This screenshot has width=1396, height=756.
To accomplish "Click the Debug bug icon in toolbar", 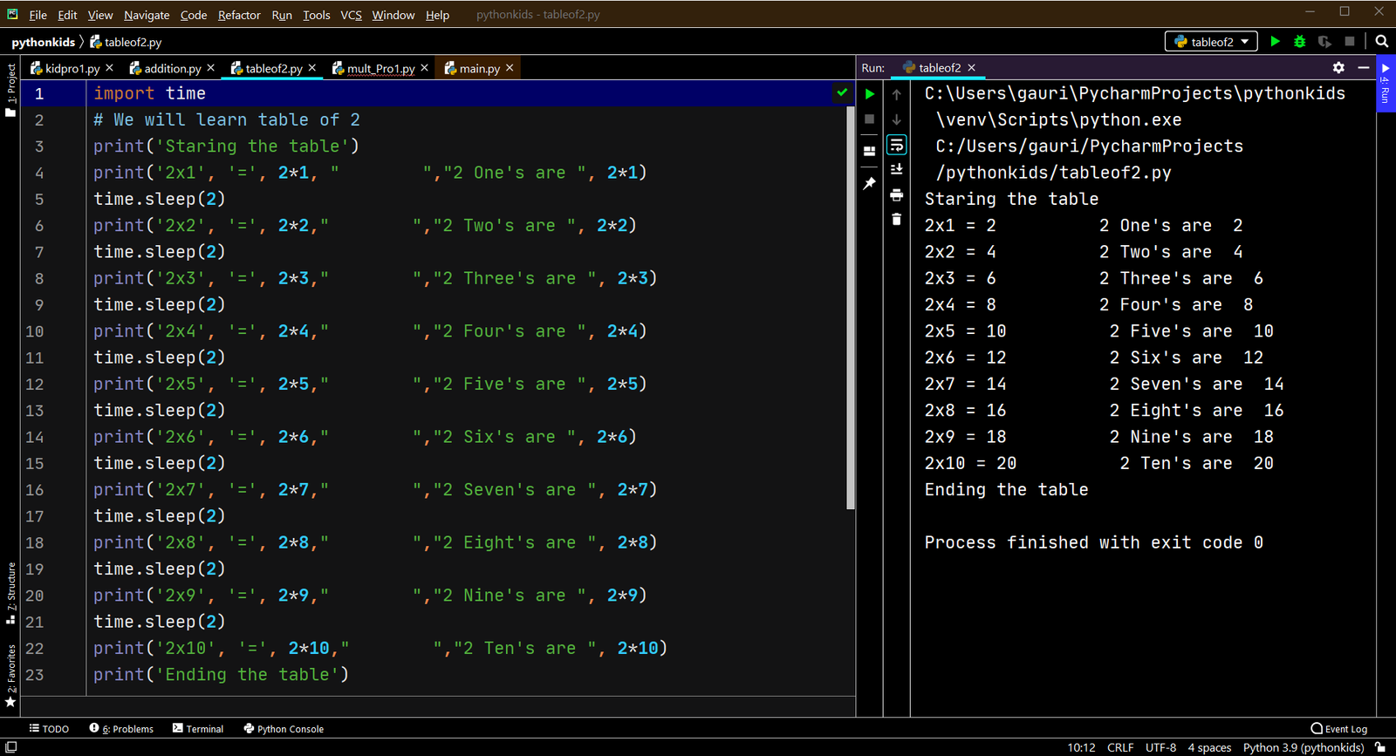I will (1299, 41).
